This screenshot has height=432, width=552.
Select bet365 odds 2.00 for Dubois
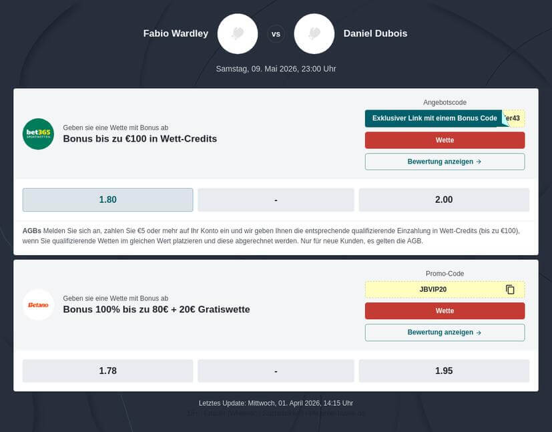click(x=444, y=200)
